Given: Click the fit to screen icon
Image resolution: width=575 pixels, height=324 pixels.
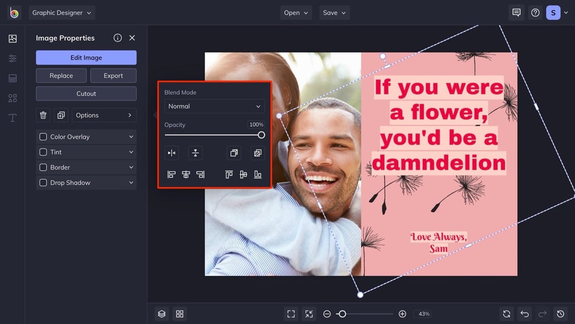Looking at the screenshot, I should [x=291, y=314].
